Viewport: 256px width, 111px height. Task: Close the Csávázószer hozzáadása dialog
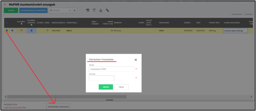coord(136,60)
